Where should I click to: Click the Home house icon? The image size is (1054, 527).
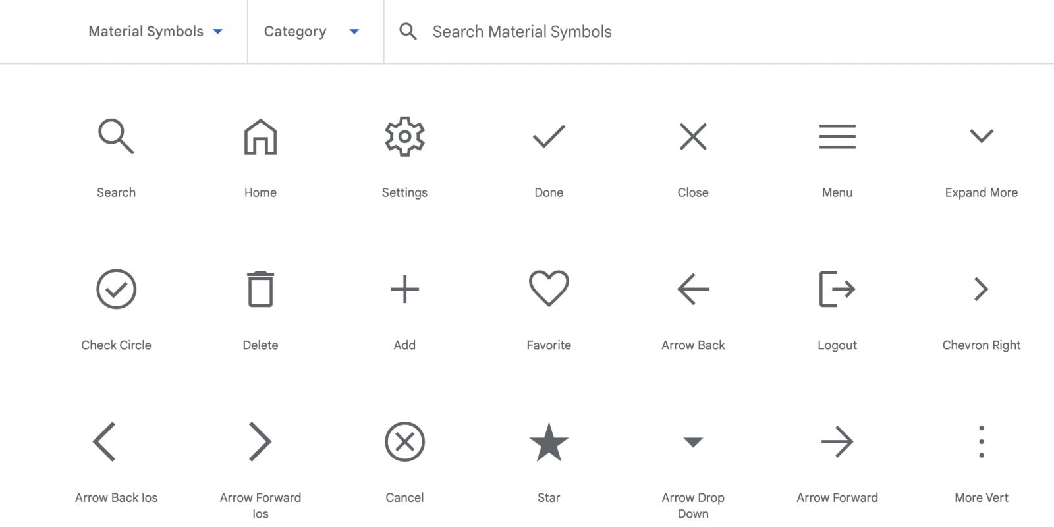click(x=260, y=137)
